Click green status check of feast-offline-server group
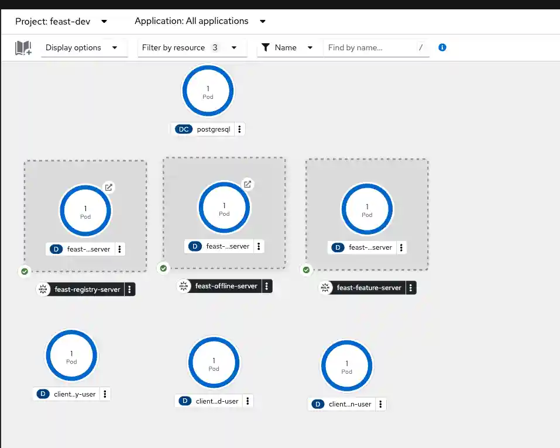 point(164,268)
